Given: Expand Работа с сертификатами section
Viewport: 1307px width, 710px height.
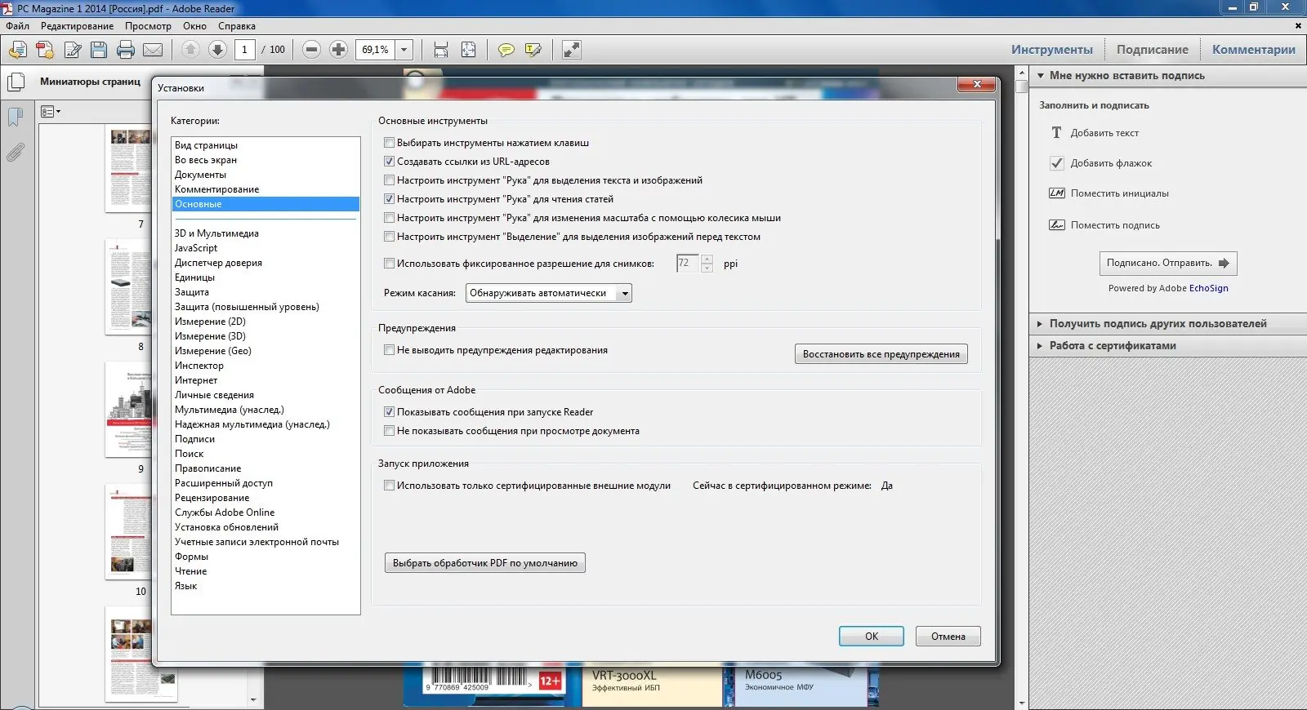Looking at the screenshot, I should click(x=1040, y=346).
